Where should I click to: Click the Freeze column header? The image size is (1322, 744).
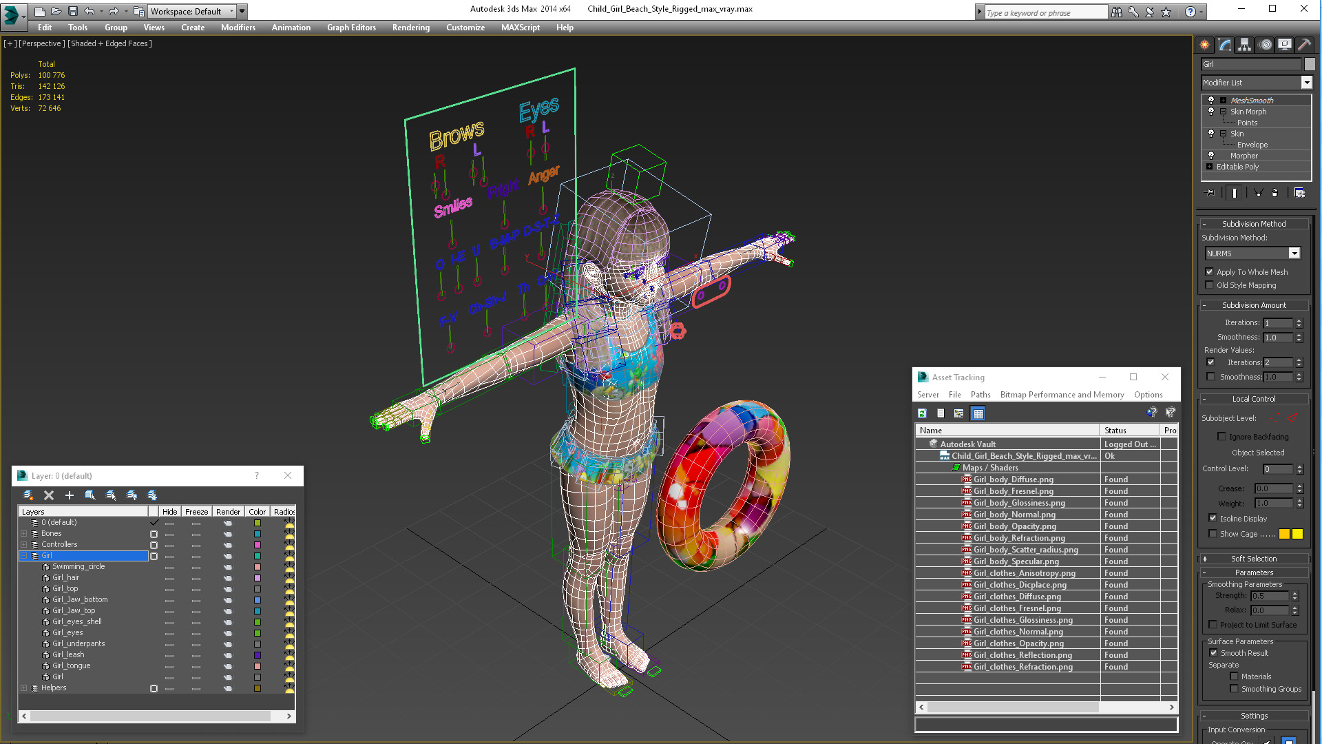click(x=196, y=512)
